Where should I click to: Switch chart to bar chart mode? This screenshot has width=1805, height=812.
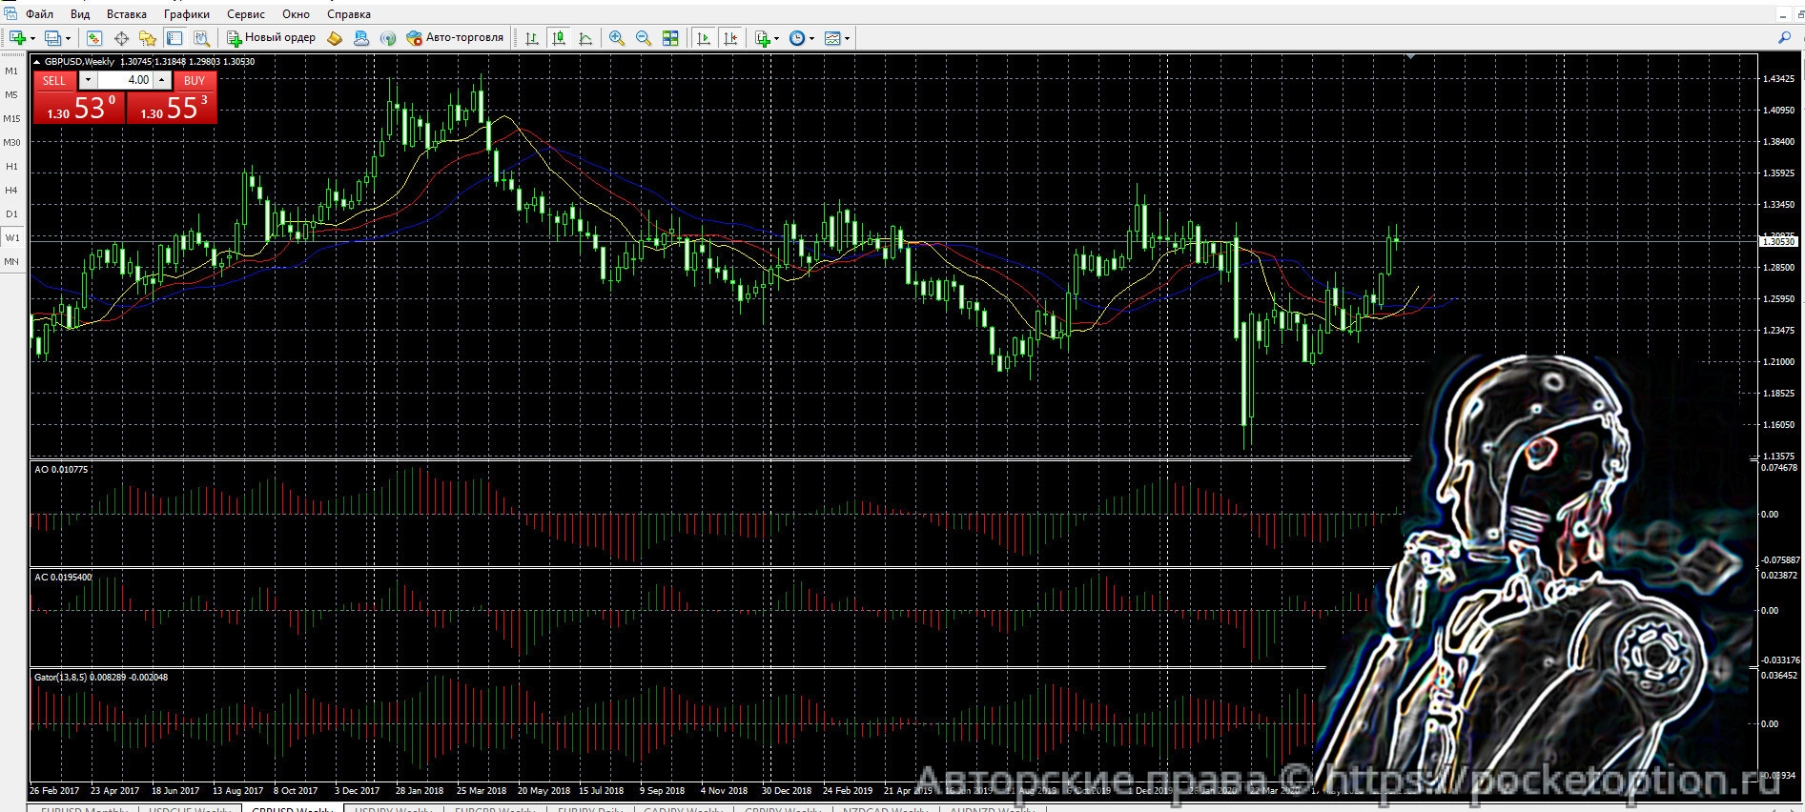532,38
